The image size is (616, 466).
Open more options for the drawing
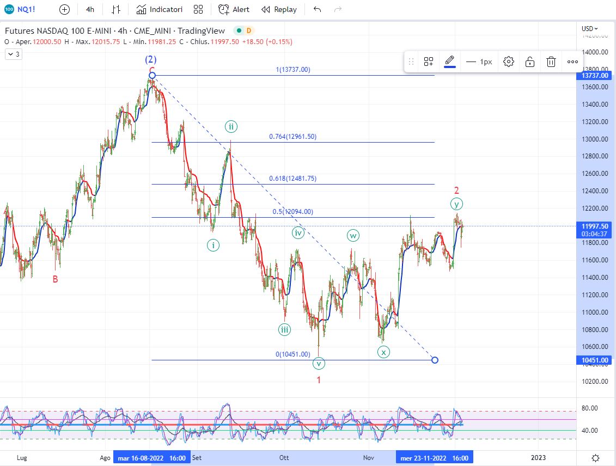tap(572, 62)
